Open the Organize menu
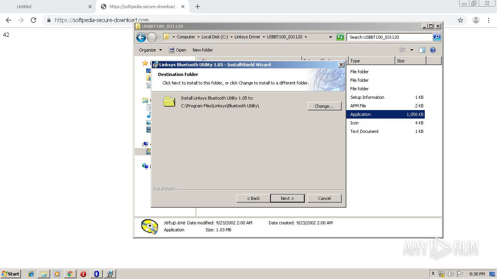The width and height of the screenshot is (497, 279). pyautogui.click(x=150, y=50)
